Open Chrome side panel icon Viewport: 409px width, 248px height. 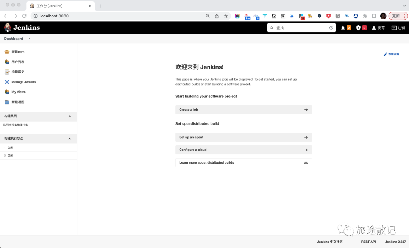click(x=374, y=16)
